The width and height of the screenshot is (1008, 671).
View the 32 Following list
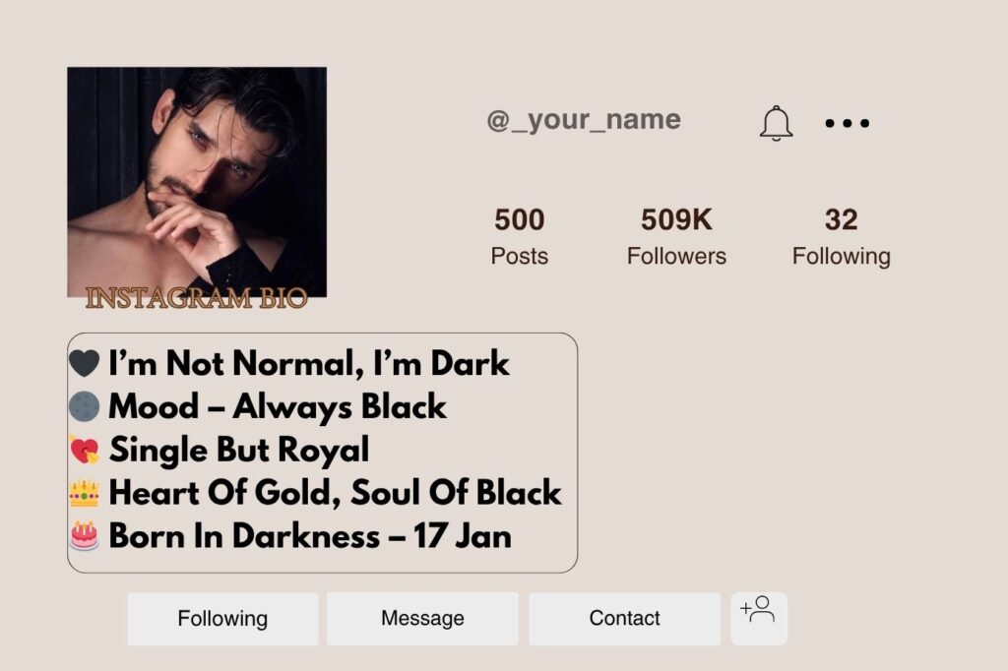tap(841, 236)
